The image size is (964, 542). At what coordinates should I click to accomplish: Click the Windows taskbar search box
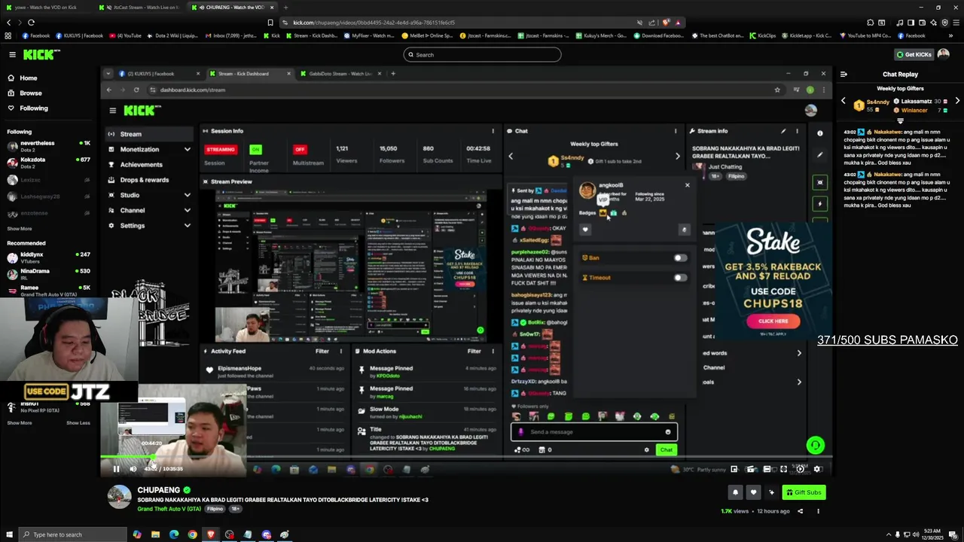72,534
